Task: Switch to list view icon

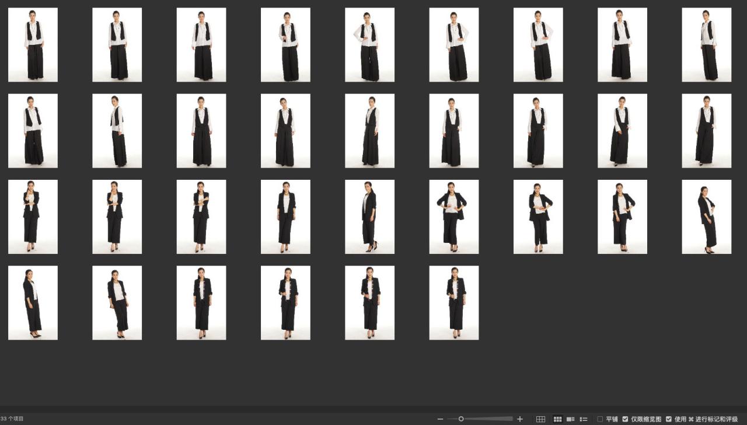Action: [x=583, y=419]
